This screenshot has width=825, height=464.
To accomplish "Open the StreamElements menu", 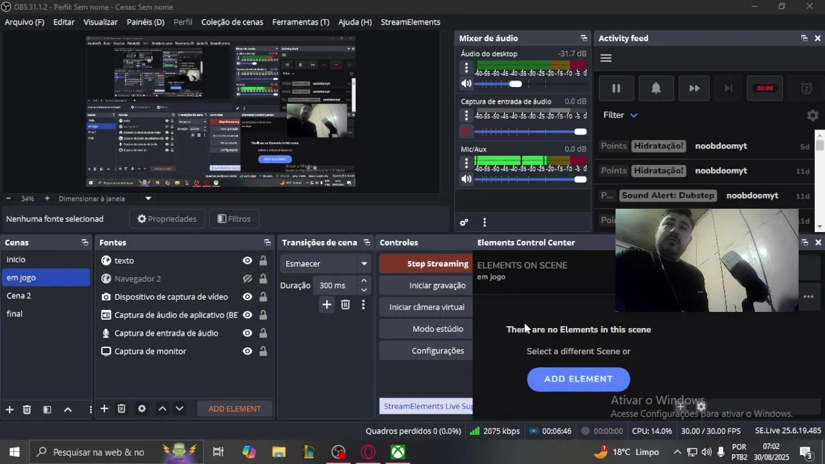I will pos(411,22).
